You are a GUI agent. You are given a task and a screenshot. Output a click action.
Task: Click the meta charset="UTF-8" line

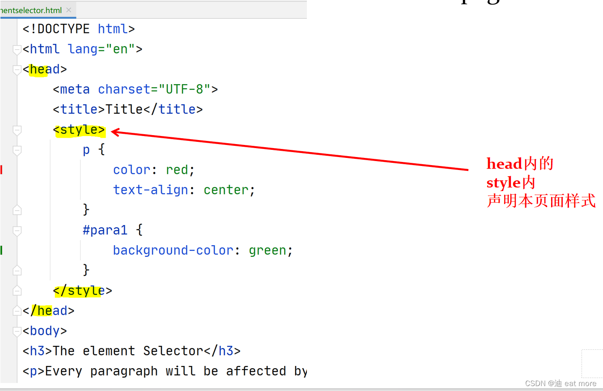coord(135,89)
